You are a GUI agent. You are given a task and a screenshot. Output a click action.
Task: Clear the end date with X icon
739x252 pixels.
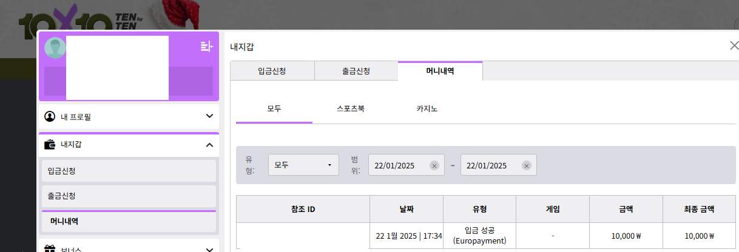click(x=527, y=165)
